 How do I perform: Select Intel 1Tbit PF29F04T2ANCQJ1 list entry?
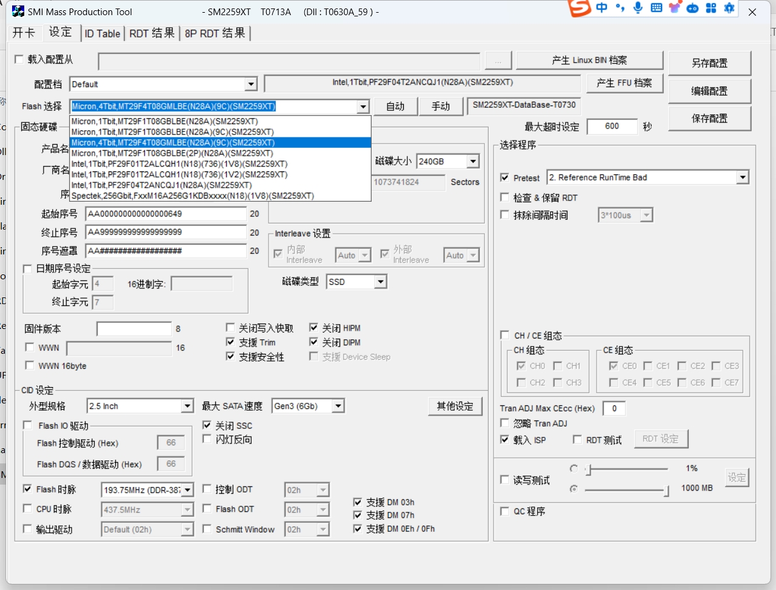tap(220, 185)
